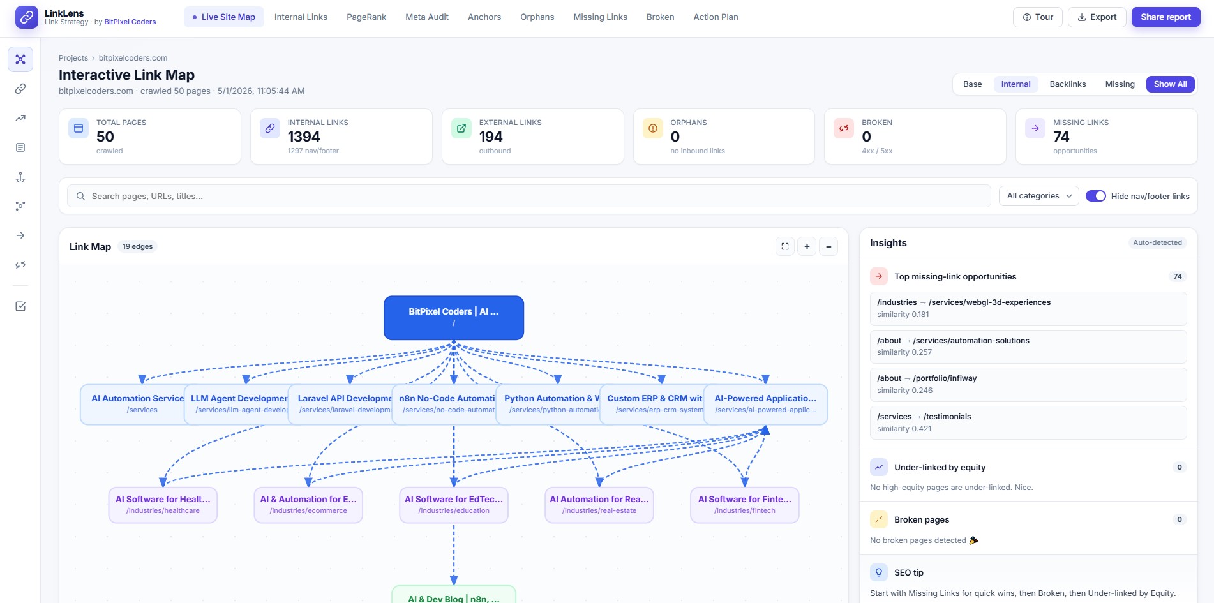1214x603 pixels.
Task: Click the SEO tip lightbulb icon
Action: (879, 572)
